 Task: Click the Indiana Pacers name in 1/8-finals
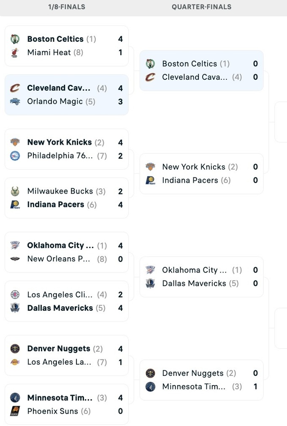pyautogui.click(x=56, y=205)
